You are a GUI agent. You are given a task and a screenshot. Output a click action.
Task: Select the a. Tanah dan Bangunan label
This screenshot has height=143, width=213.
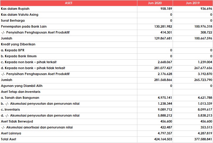(20, 98)
